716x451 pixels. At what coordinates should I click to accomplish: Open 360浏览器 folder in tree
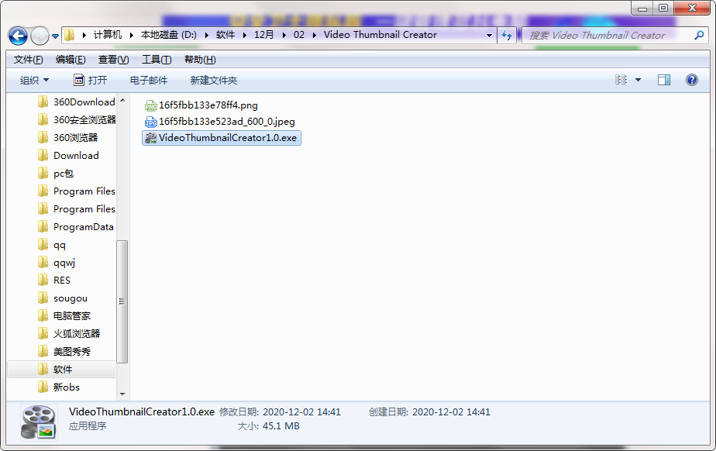point(75,137)
